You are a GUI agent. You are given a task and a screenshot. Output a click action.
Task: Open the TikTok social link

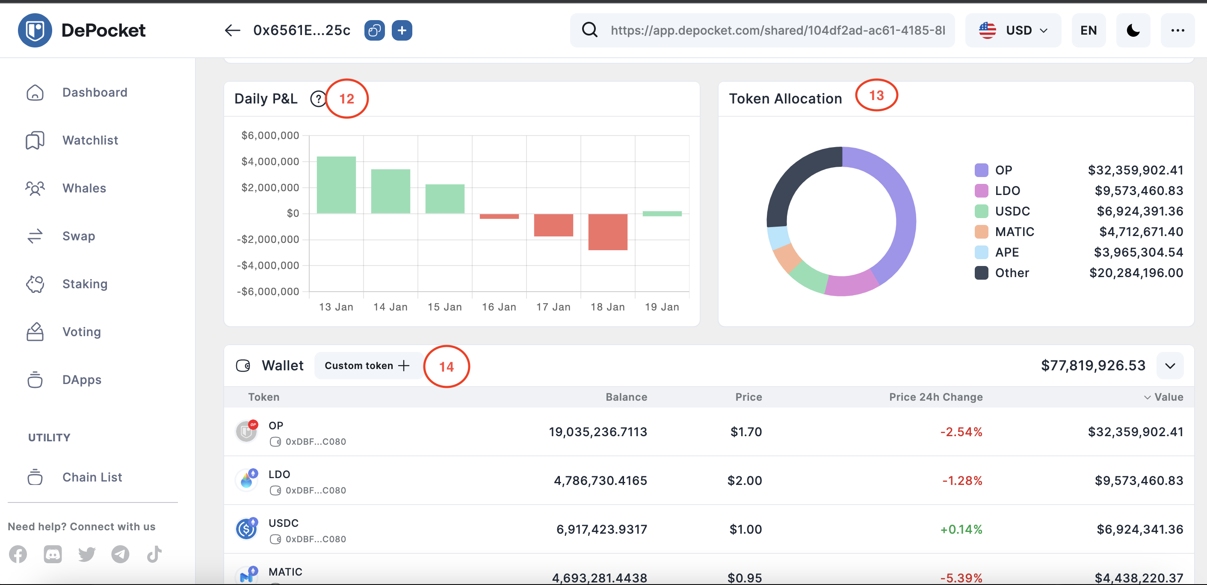pos(154,554)
